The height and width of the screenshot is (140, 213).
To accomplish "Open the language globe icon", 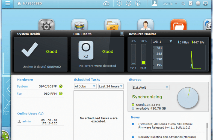I will 198,3.
